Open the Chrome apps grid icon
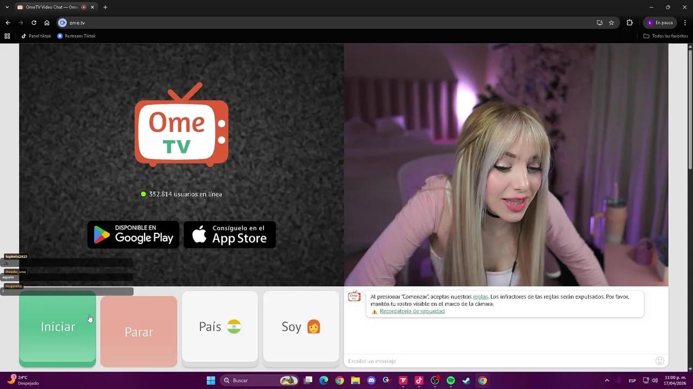This screenshot has width=693, height=389. 7,36
